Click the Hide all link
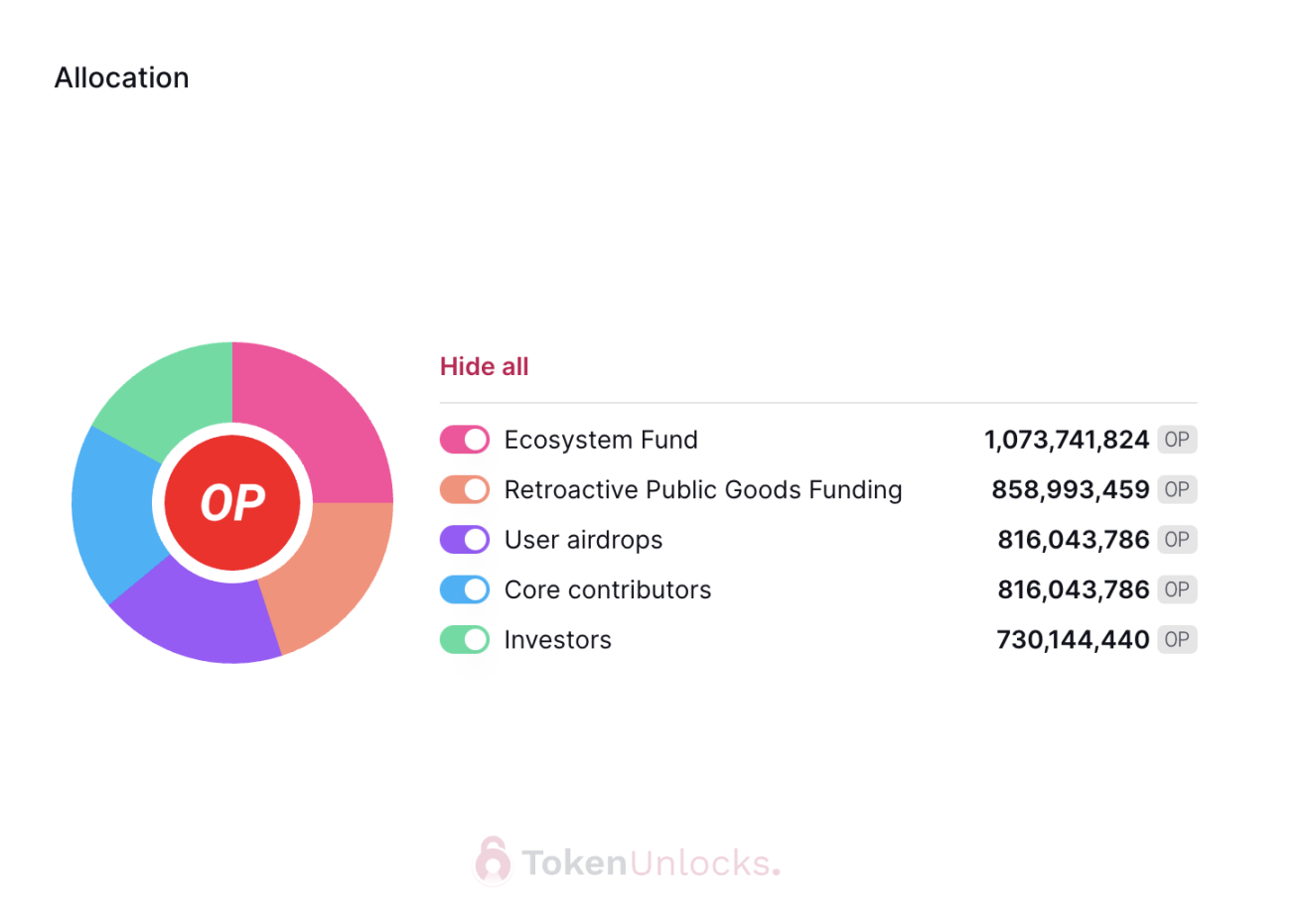Screen dimensions: 1312x911 [484, 366]
